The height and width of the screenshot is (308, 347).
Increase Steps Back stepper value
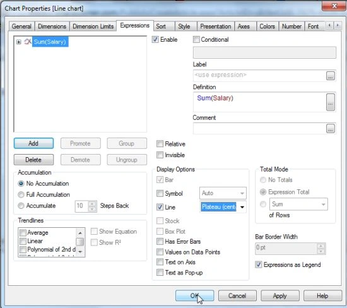point(93,203)
